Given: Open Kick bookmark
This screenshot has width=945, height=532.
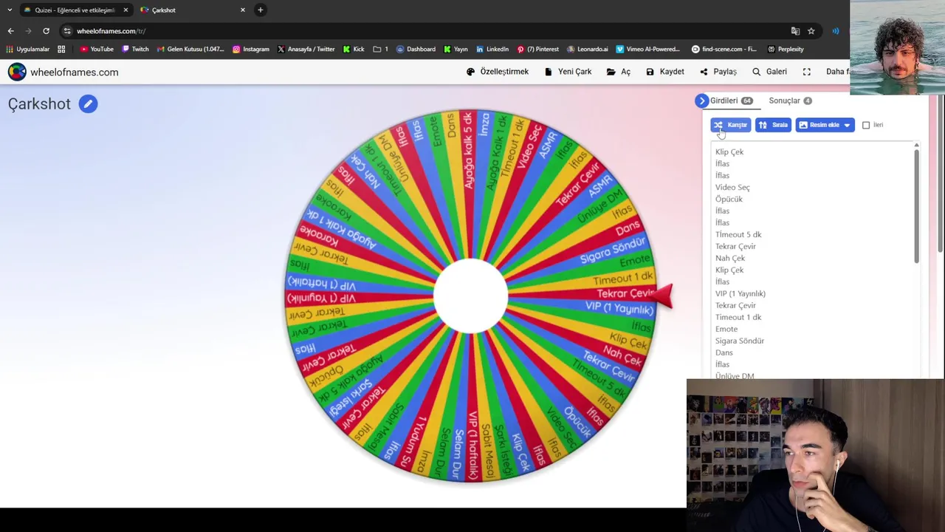Looking at the screenshot, I should [x=354, y=50].
